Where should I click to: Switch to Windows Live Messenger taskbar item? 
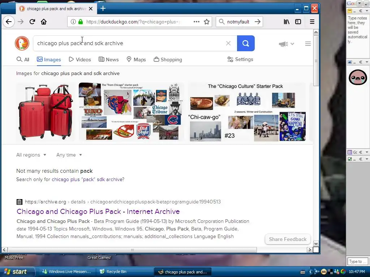point(66,272)
